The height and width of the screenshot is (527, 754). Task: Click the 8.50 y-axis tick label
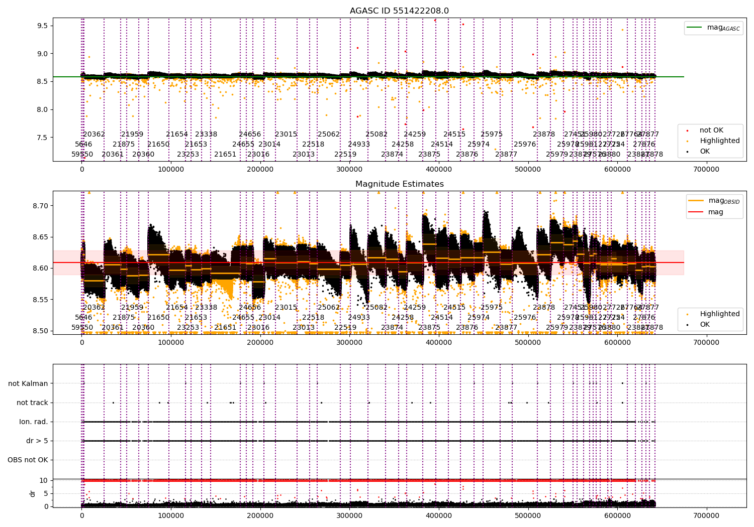point(40,331)
